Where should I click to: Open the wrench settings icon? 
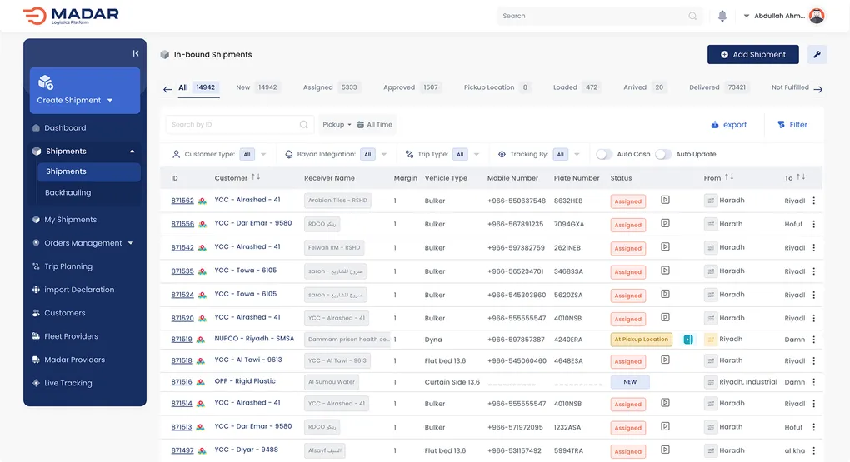tap(817, 54)
